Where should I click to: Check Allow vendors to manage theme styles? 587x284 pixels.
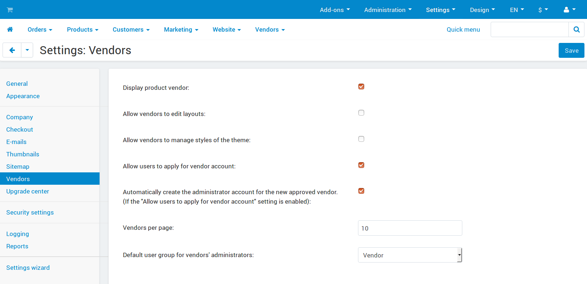point(361,139)
